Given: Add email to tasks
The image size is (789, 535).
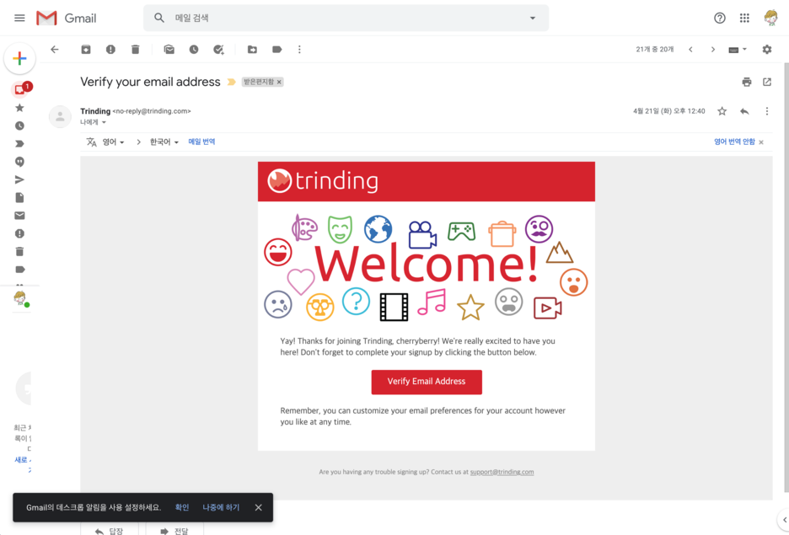Looking at the screenshot, I should pyautogui.click(x=218, y=49).
